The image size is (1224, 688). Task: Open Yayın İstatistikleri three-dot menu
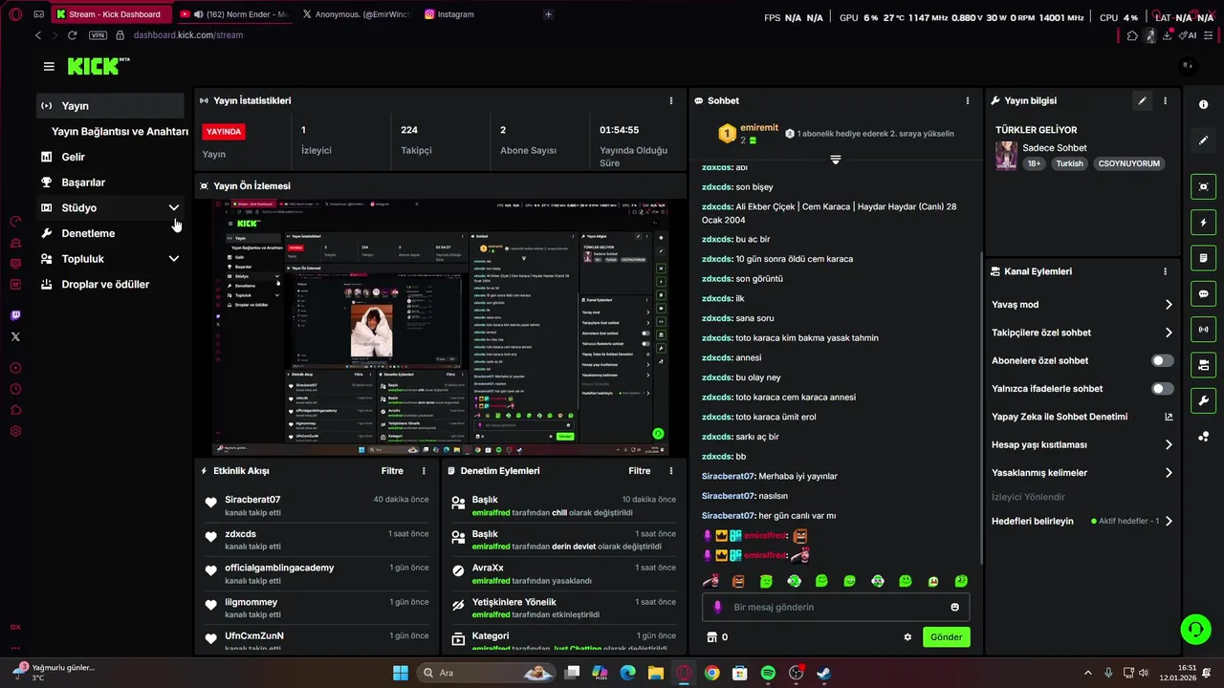pos(670,100)
